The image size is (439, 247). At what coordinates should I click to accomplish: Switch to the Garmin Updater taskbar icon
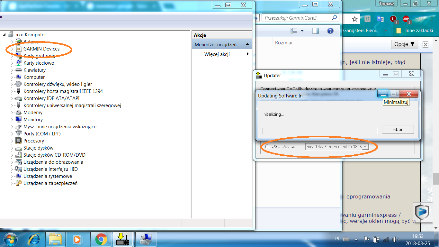click(x=123, y=239)
